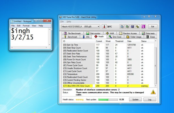Open Notepad File menu
Screen dimensions: 174x113
coord(13,26)
